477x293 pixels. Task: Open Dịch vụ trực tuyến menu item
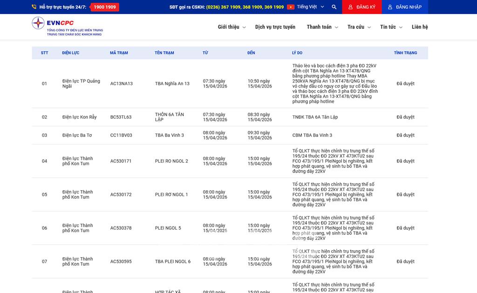275,27
